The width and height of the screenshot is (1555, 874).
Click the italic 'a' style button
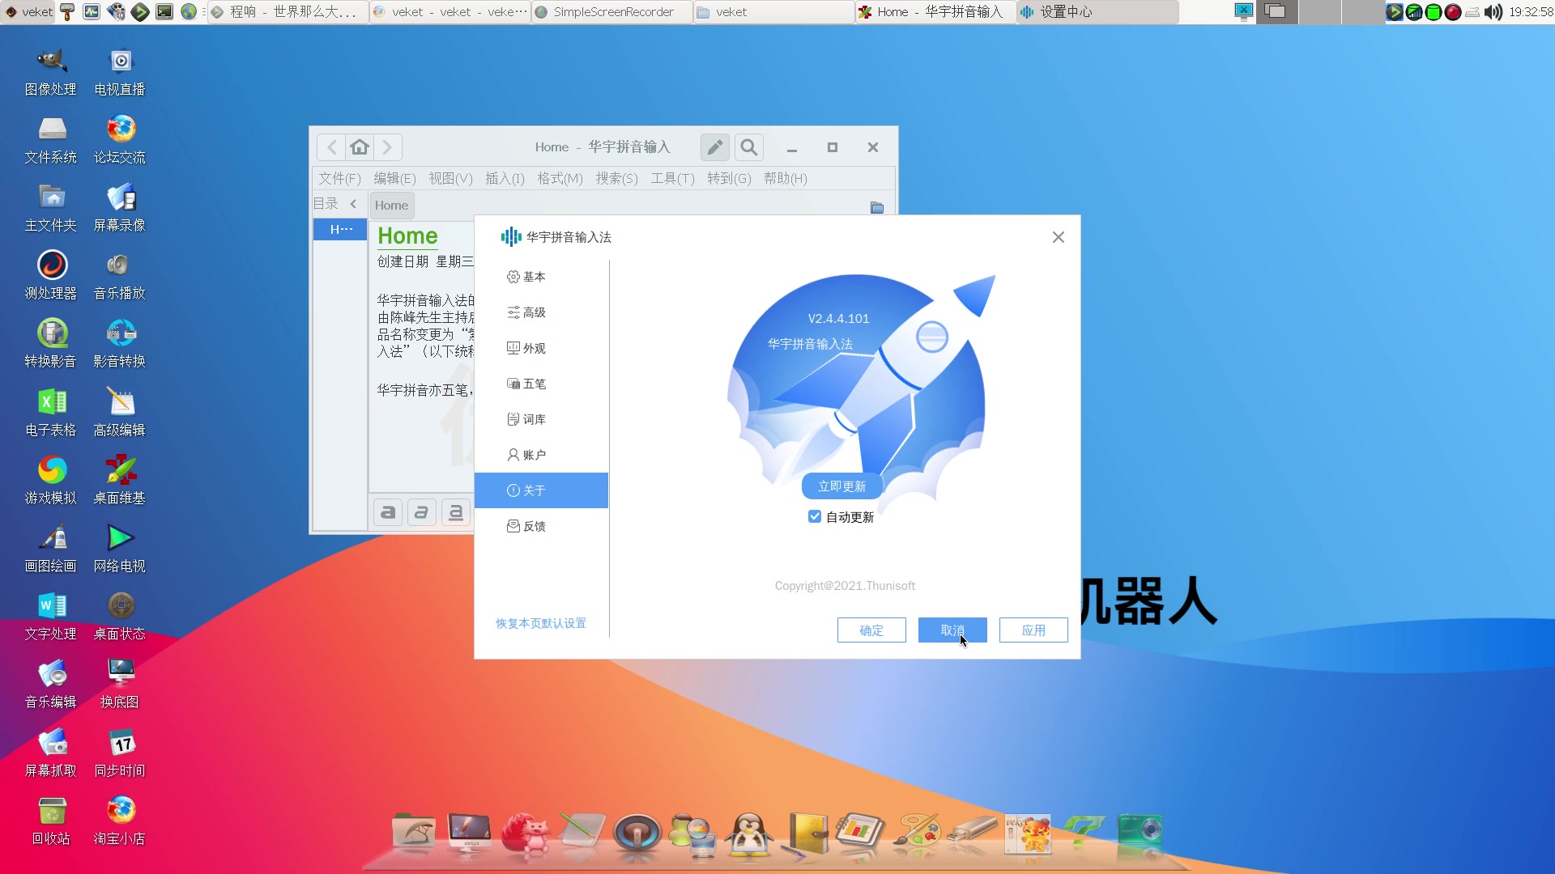point(421,512)
